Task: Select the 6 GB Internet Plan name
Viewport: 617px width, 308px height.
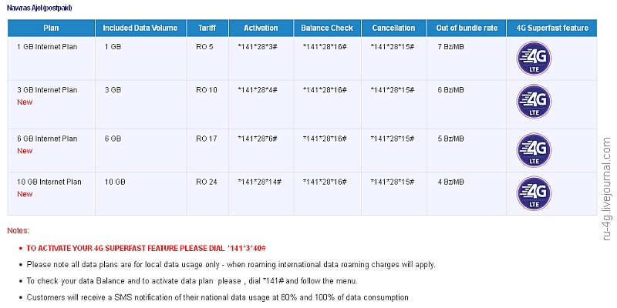Action: [48, 139]
